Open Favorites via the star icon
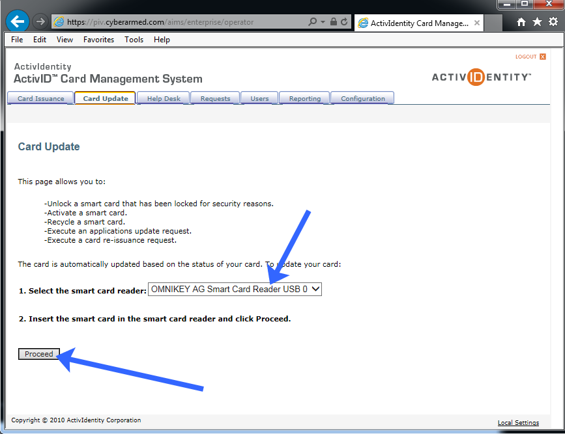Screen dimensions: 565x434 (x=537, y=22)
